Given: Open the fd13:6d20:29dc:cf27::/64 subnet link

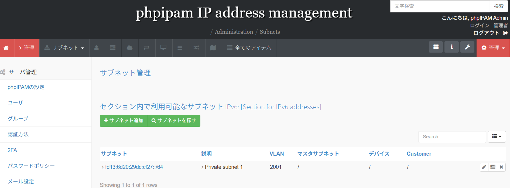Looking at the screenshot, I should [134, 167].
